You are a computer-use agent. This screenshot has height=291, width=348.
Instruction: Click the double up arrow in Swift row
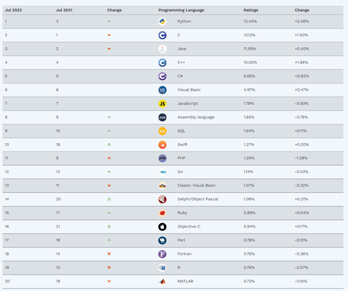click(109, 145)
